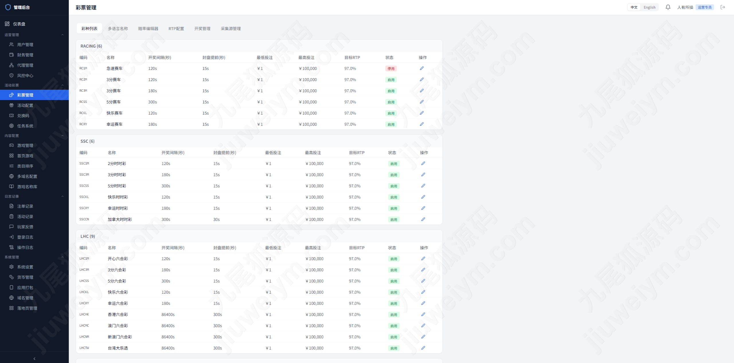Select 中文 language option
The width and height of the screenshot is (734, 363).
(634, 7)
